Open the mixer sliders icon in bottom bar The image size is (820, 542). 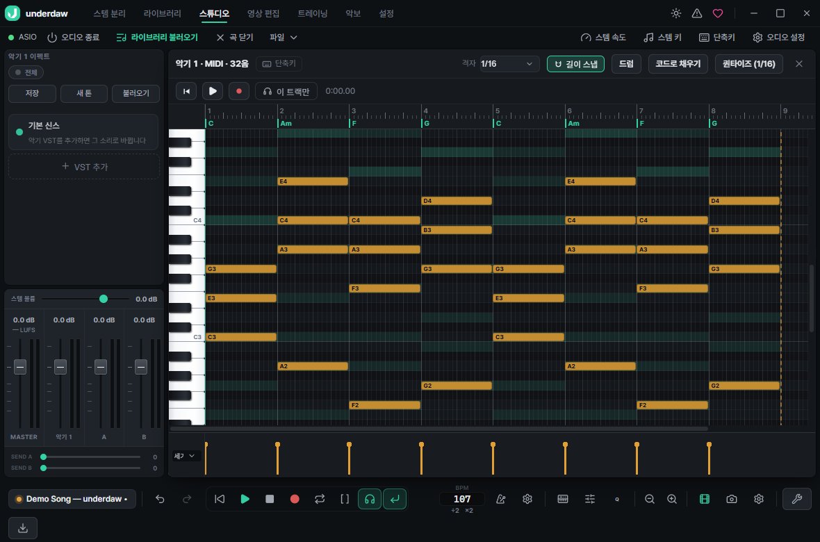pos(590,499)
